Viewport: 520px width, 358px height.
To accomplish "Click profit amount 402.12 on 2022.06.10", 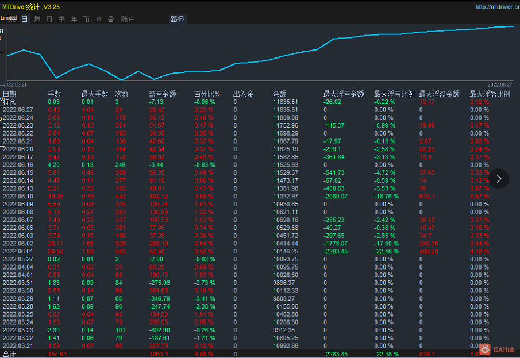I will (x=159, y=197).
